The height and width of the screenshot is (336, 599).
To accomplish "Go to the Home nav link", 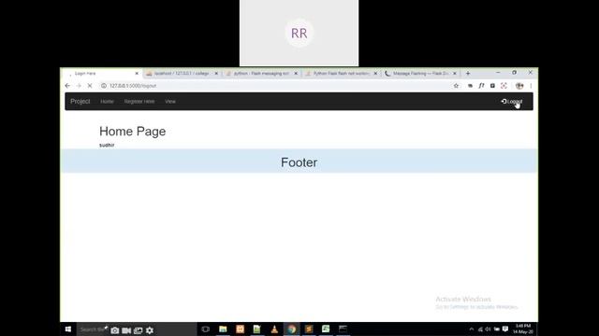I will click(x=107, y=102).
